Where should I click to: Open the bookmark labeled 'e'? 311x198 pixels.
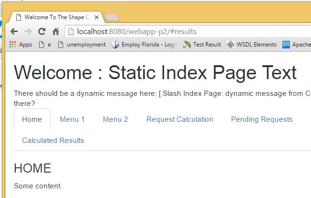pyautogui.click(x=45, y=45)
